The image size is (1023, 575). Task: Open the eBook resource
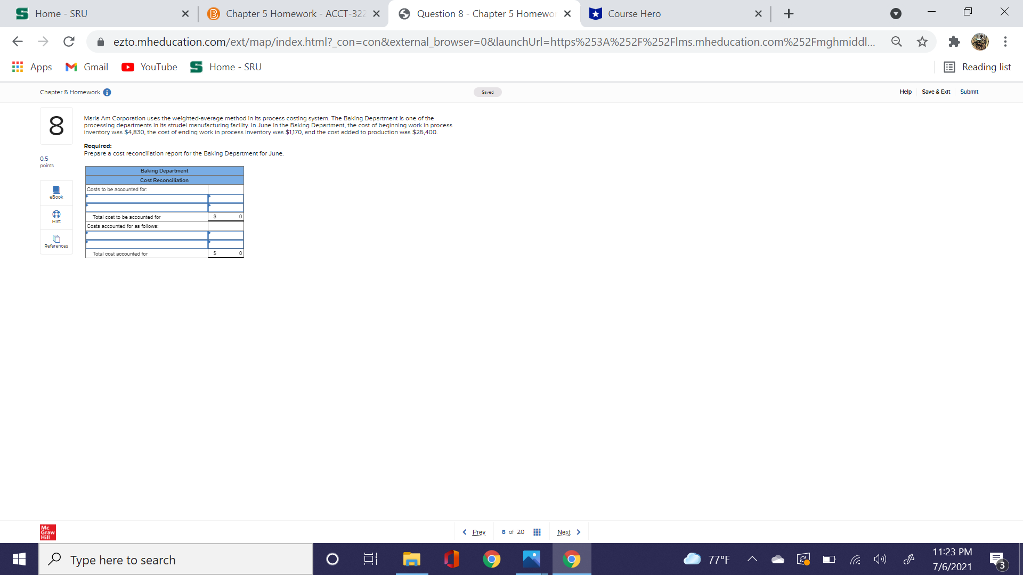pos(56,192)
